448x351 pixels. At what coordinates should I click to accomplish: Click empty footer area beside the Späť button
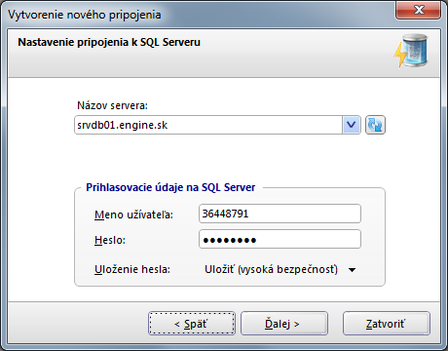[x=78, y=324]
